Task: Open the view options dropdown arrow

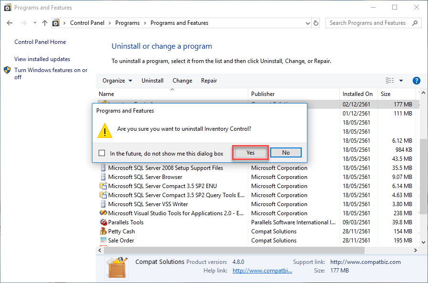Action: tap(401, 81)
